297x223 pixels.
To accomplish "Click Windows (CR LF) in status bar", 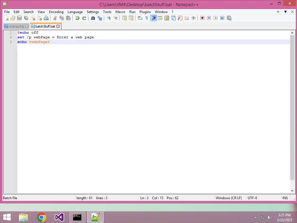I will 229,198.
